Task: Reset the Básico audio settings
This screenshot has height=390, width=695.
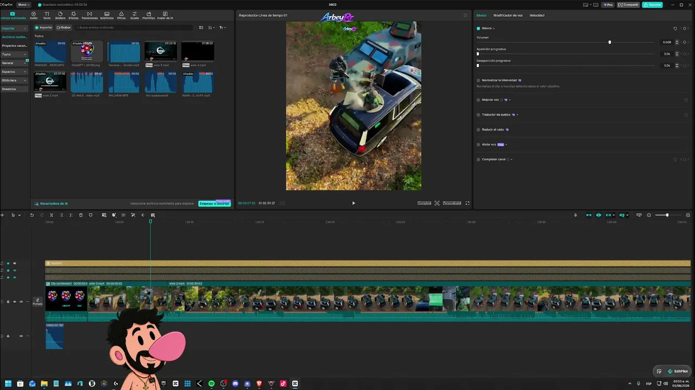Action: click(x=675, y=28)
